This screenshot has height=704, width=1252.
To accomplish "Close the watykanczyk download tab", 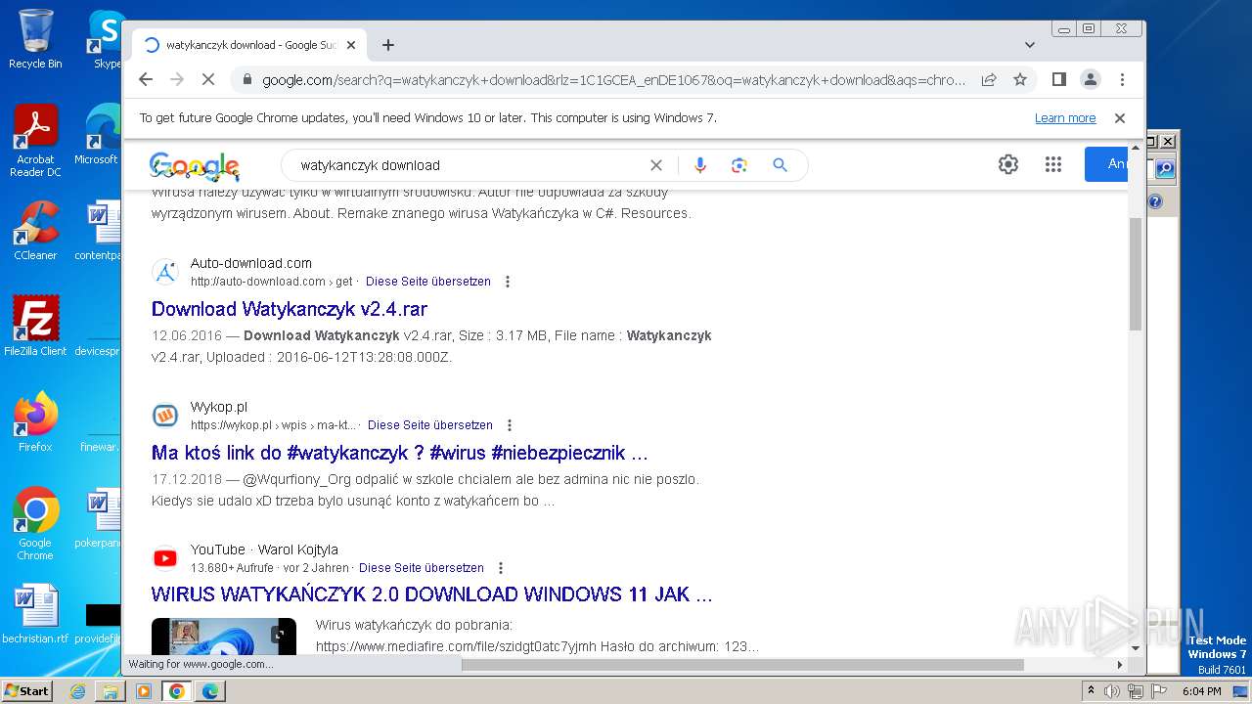I will click(351, 45).
